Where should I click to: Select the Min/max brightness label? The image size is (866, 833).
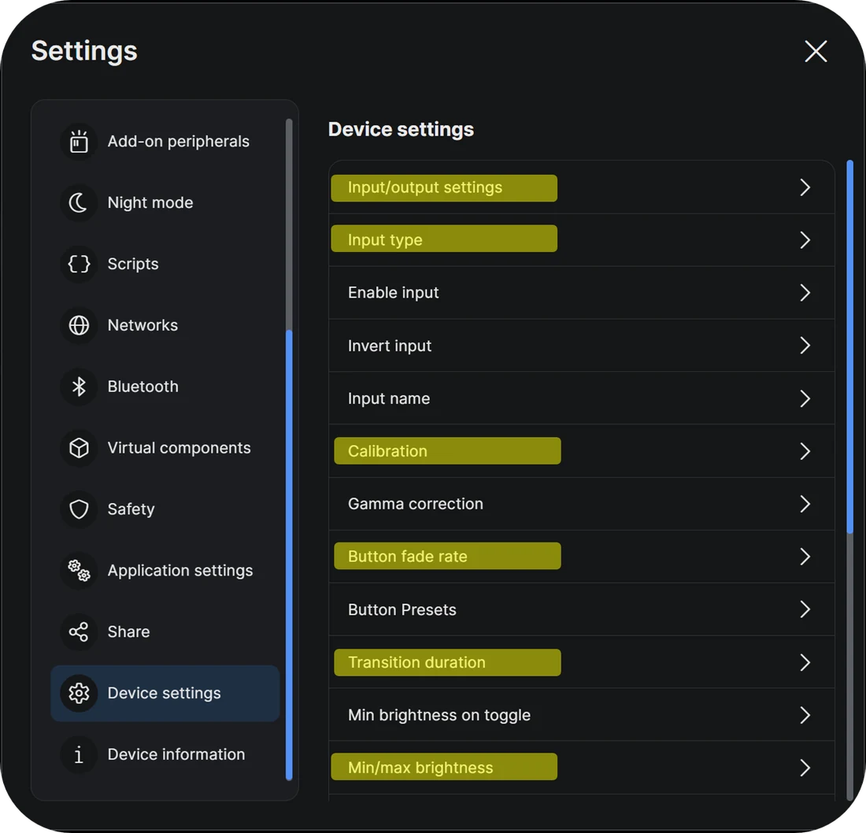click(x=420, y=768)
